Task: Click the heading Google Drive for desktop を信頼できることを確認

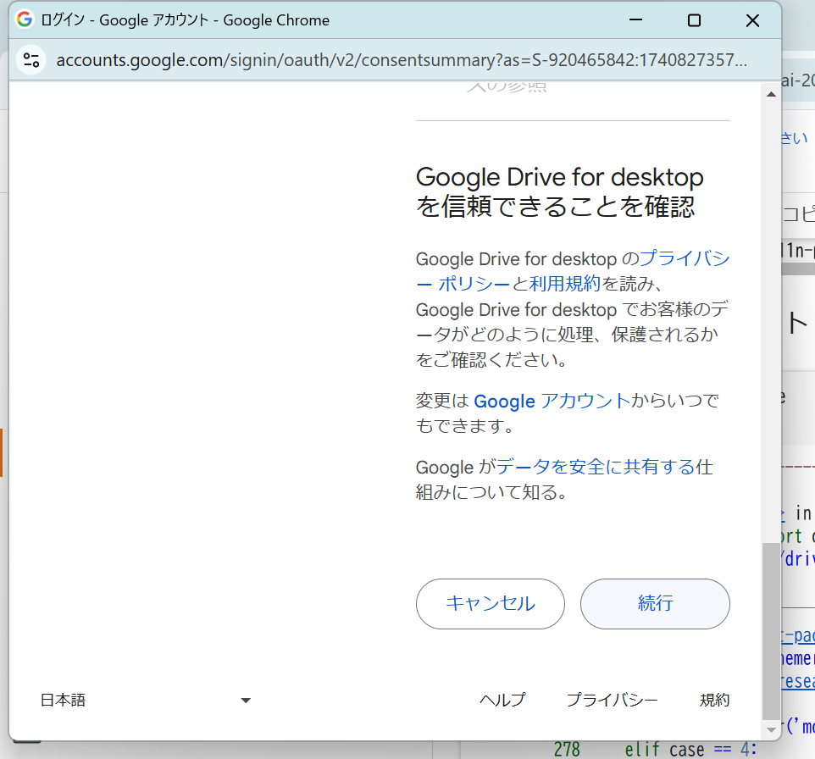Action: [x=560, y=191]
